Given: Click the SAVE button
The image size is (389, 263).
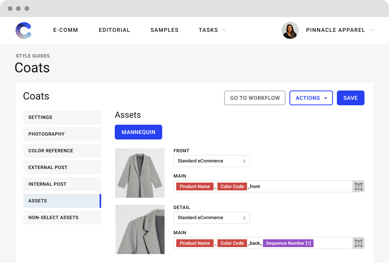Looking at the screenshot, I should [x=350, y=98].
